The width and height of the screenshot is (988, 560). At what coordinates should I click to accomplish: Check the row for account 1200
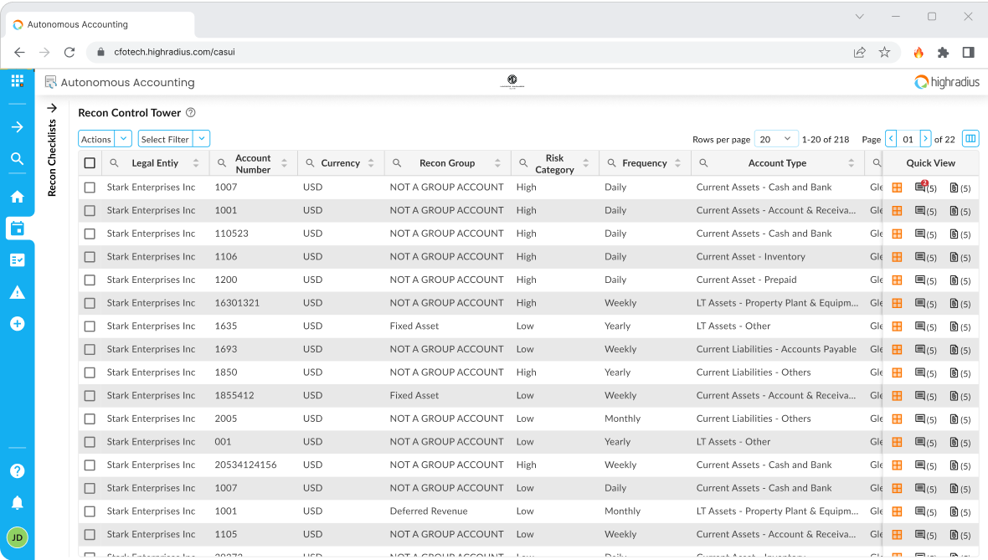click(x=90, y=280)
